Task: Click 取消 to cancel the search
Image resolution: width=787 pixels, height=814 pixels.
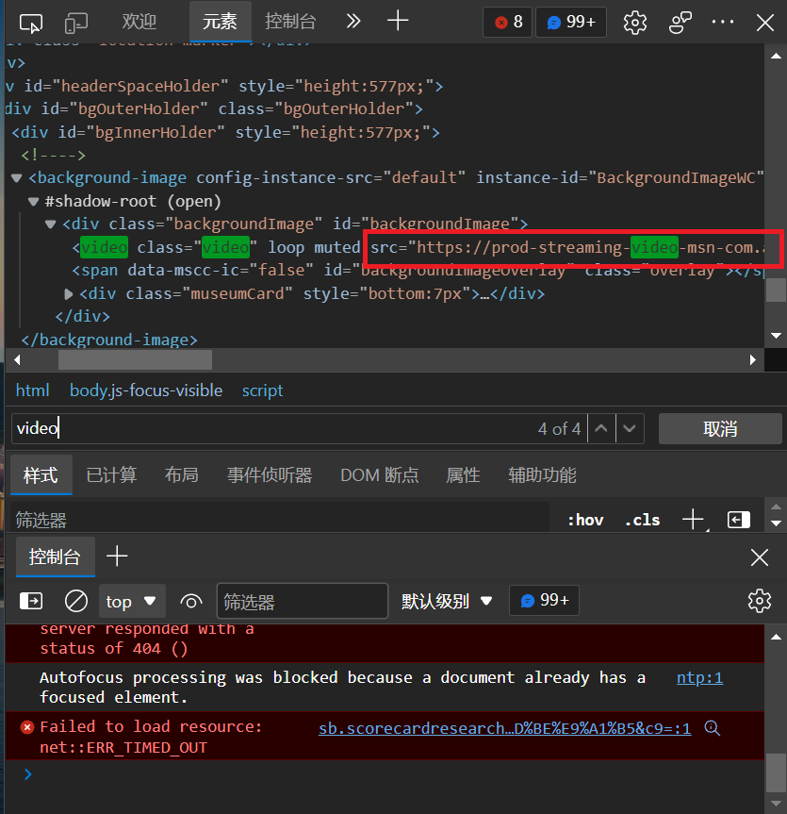Action: (720, 429)
